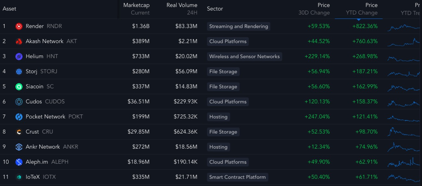Click the IoTeX logo icon

19,177
